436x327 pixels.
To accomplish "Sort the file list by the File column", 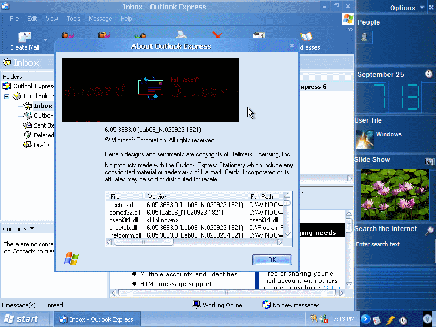I will [124, 196].
